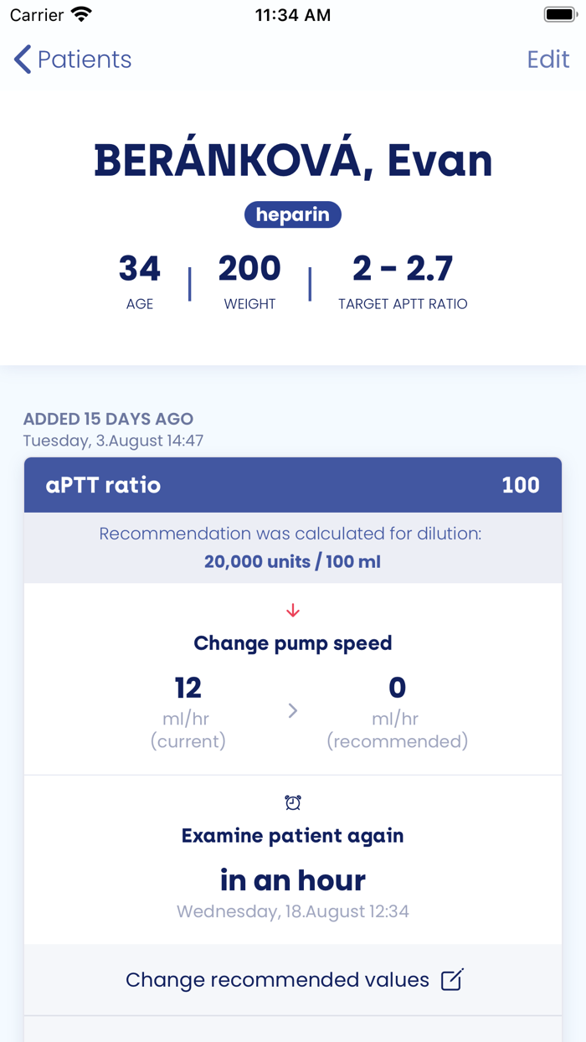Tap the Wi-Fi icon in the status bar
This screenshot has height=1042, width=586.
80,13
